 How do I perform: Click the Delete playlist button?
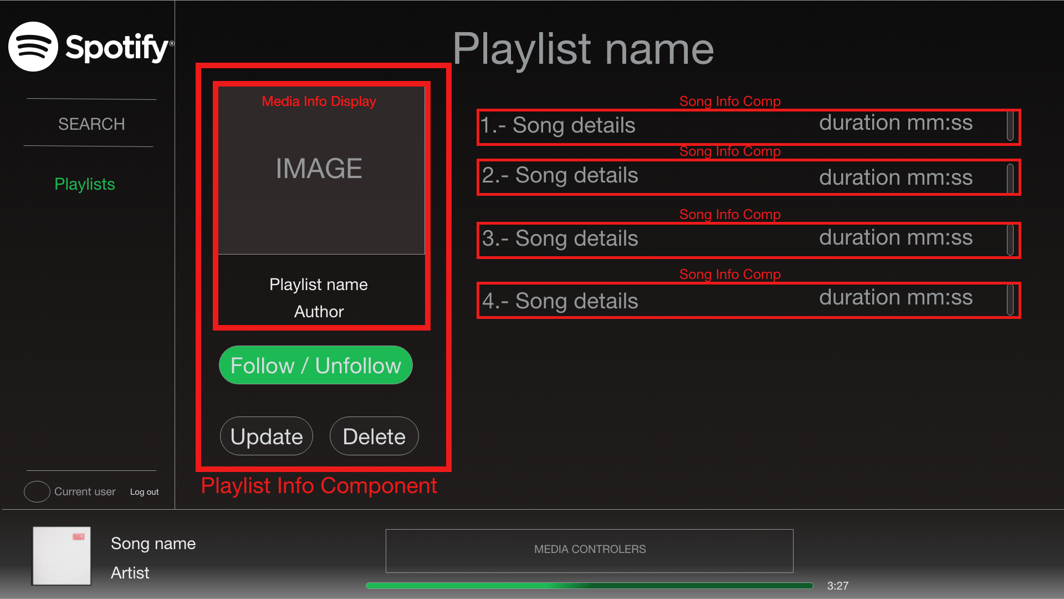[374, 436]
